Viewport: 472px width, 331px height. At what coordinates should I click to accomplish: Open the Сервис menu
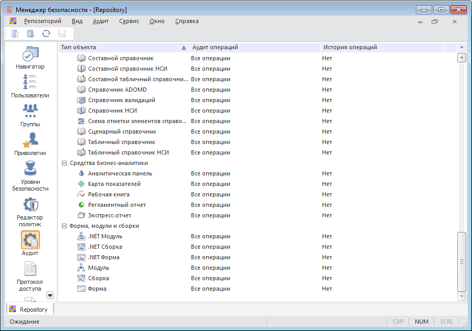point(129,21)
